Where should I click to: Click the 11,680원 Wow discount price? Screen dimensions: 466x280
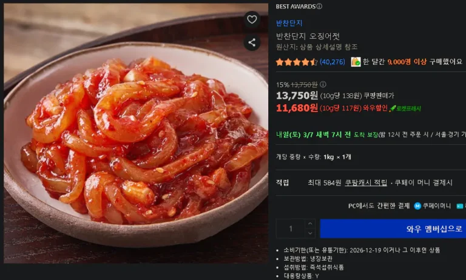tap(297, 108)
